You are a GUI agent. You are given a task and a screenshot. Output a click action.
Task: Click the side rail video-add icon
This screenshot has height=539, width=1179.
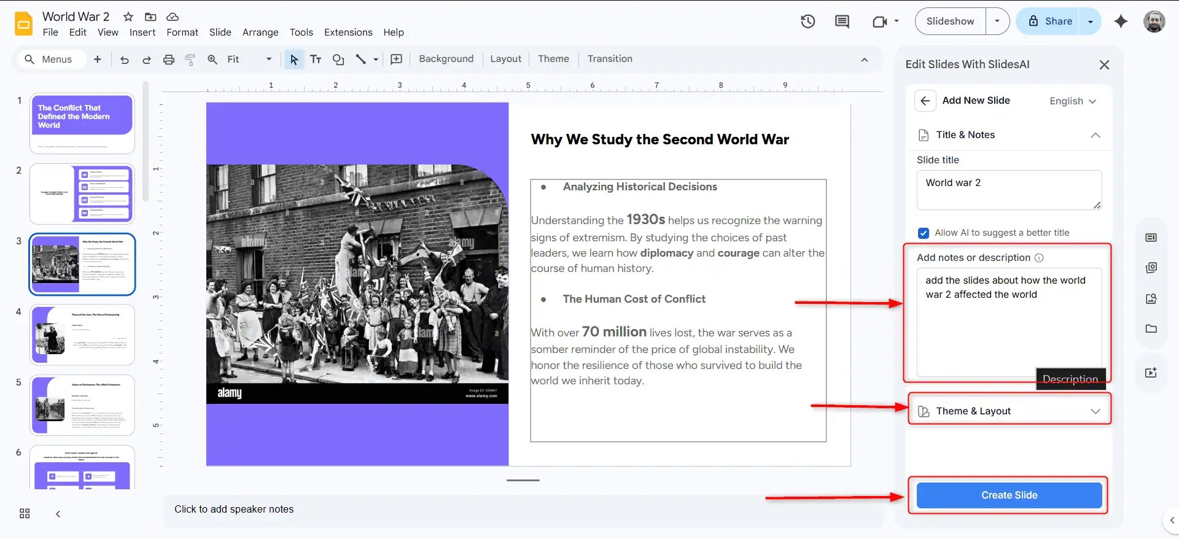pos(1151,373)
